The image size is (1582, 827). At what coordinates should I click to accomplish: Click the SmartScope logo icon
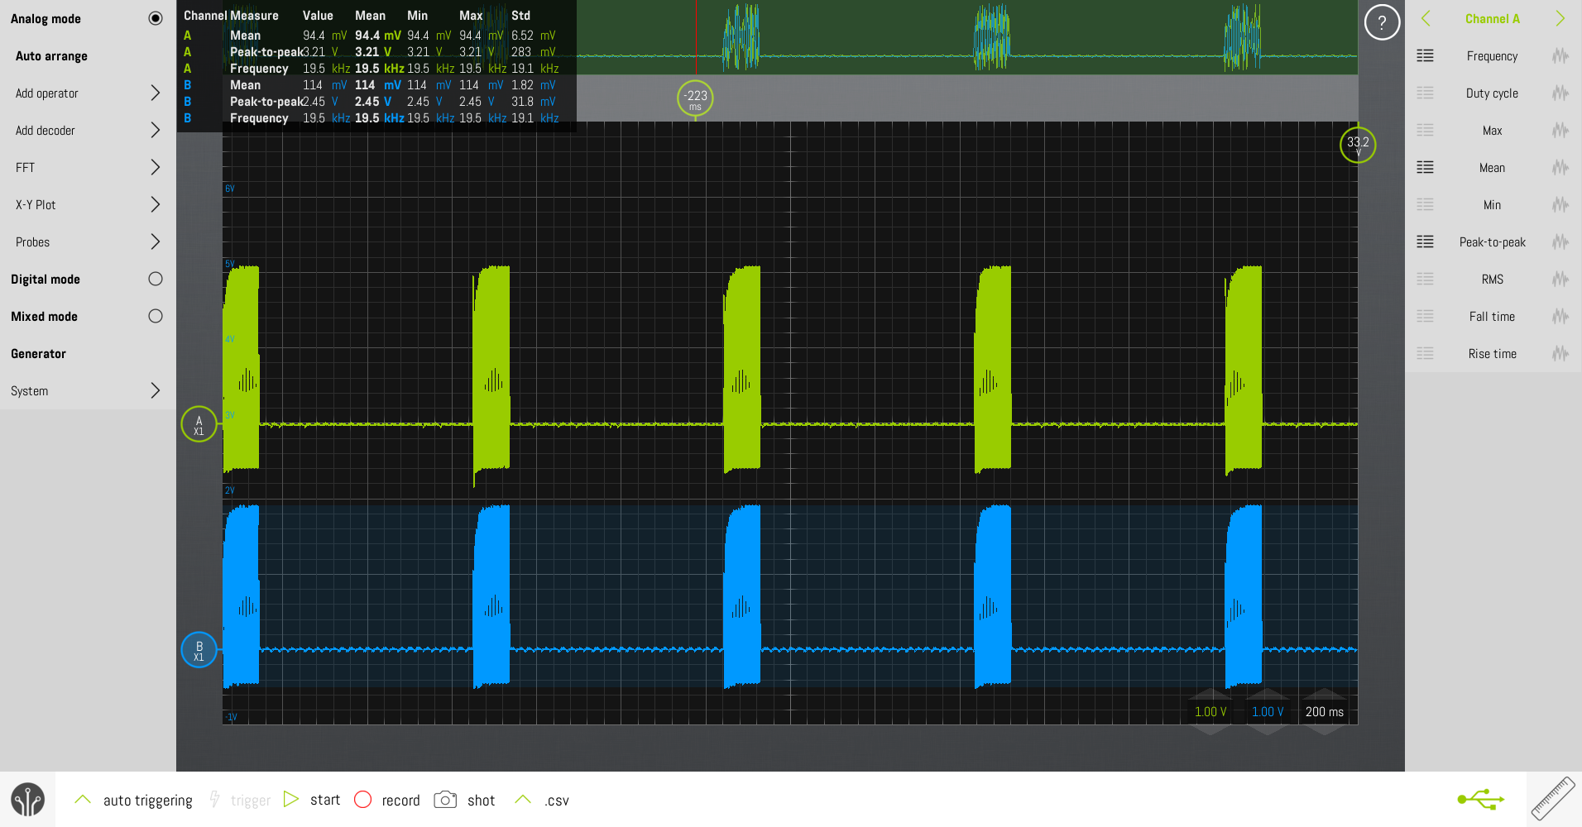27,800
